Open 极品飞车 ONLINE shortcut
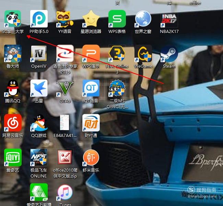 39,158
